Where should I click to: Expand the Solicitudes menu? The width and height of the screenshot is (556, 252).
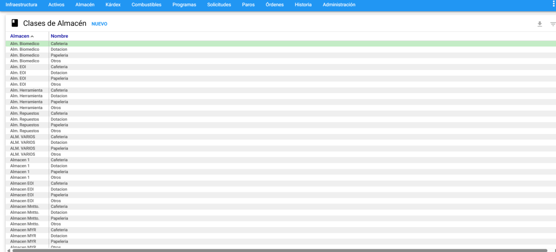(x=219, y=5)
